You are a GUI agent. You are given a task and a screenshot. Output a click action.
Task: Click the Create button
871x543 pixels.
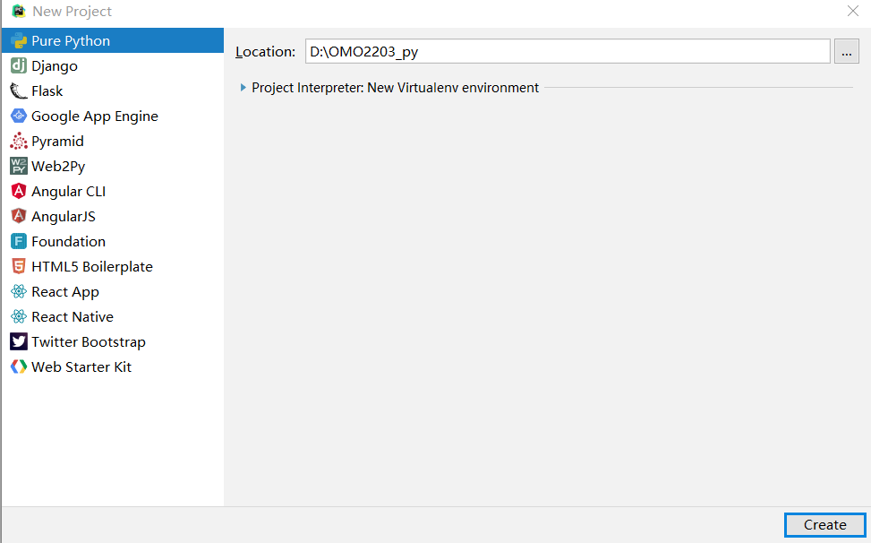824,525
